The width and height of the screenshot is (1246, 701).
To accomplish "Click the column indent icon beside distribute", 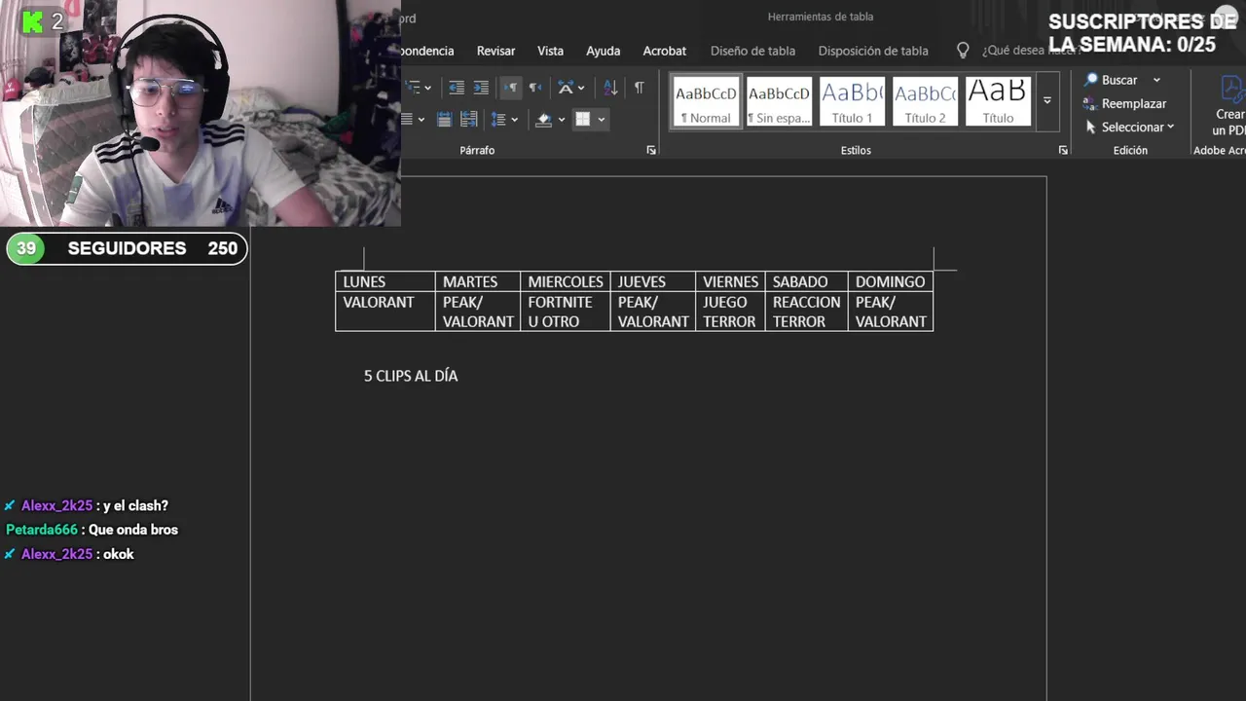I will (x=469, y=119).
